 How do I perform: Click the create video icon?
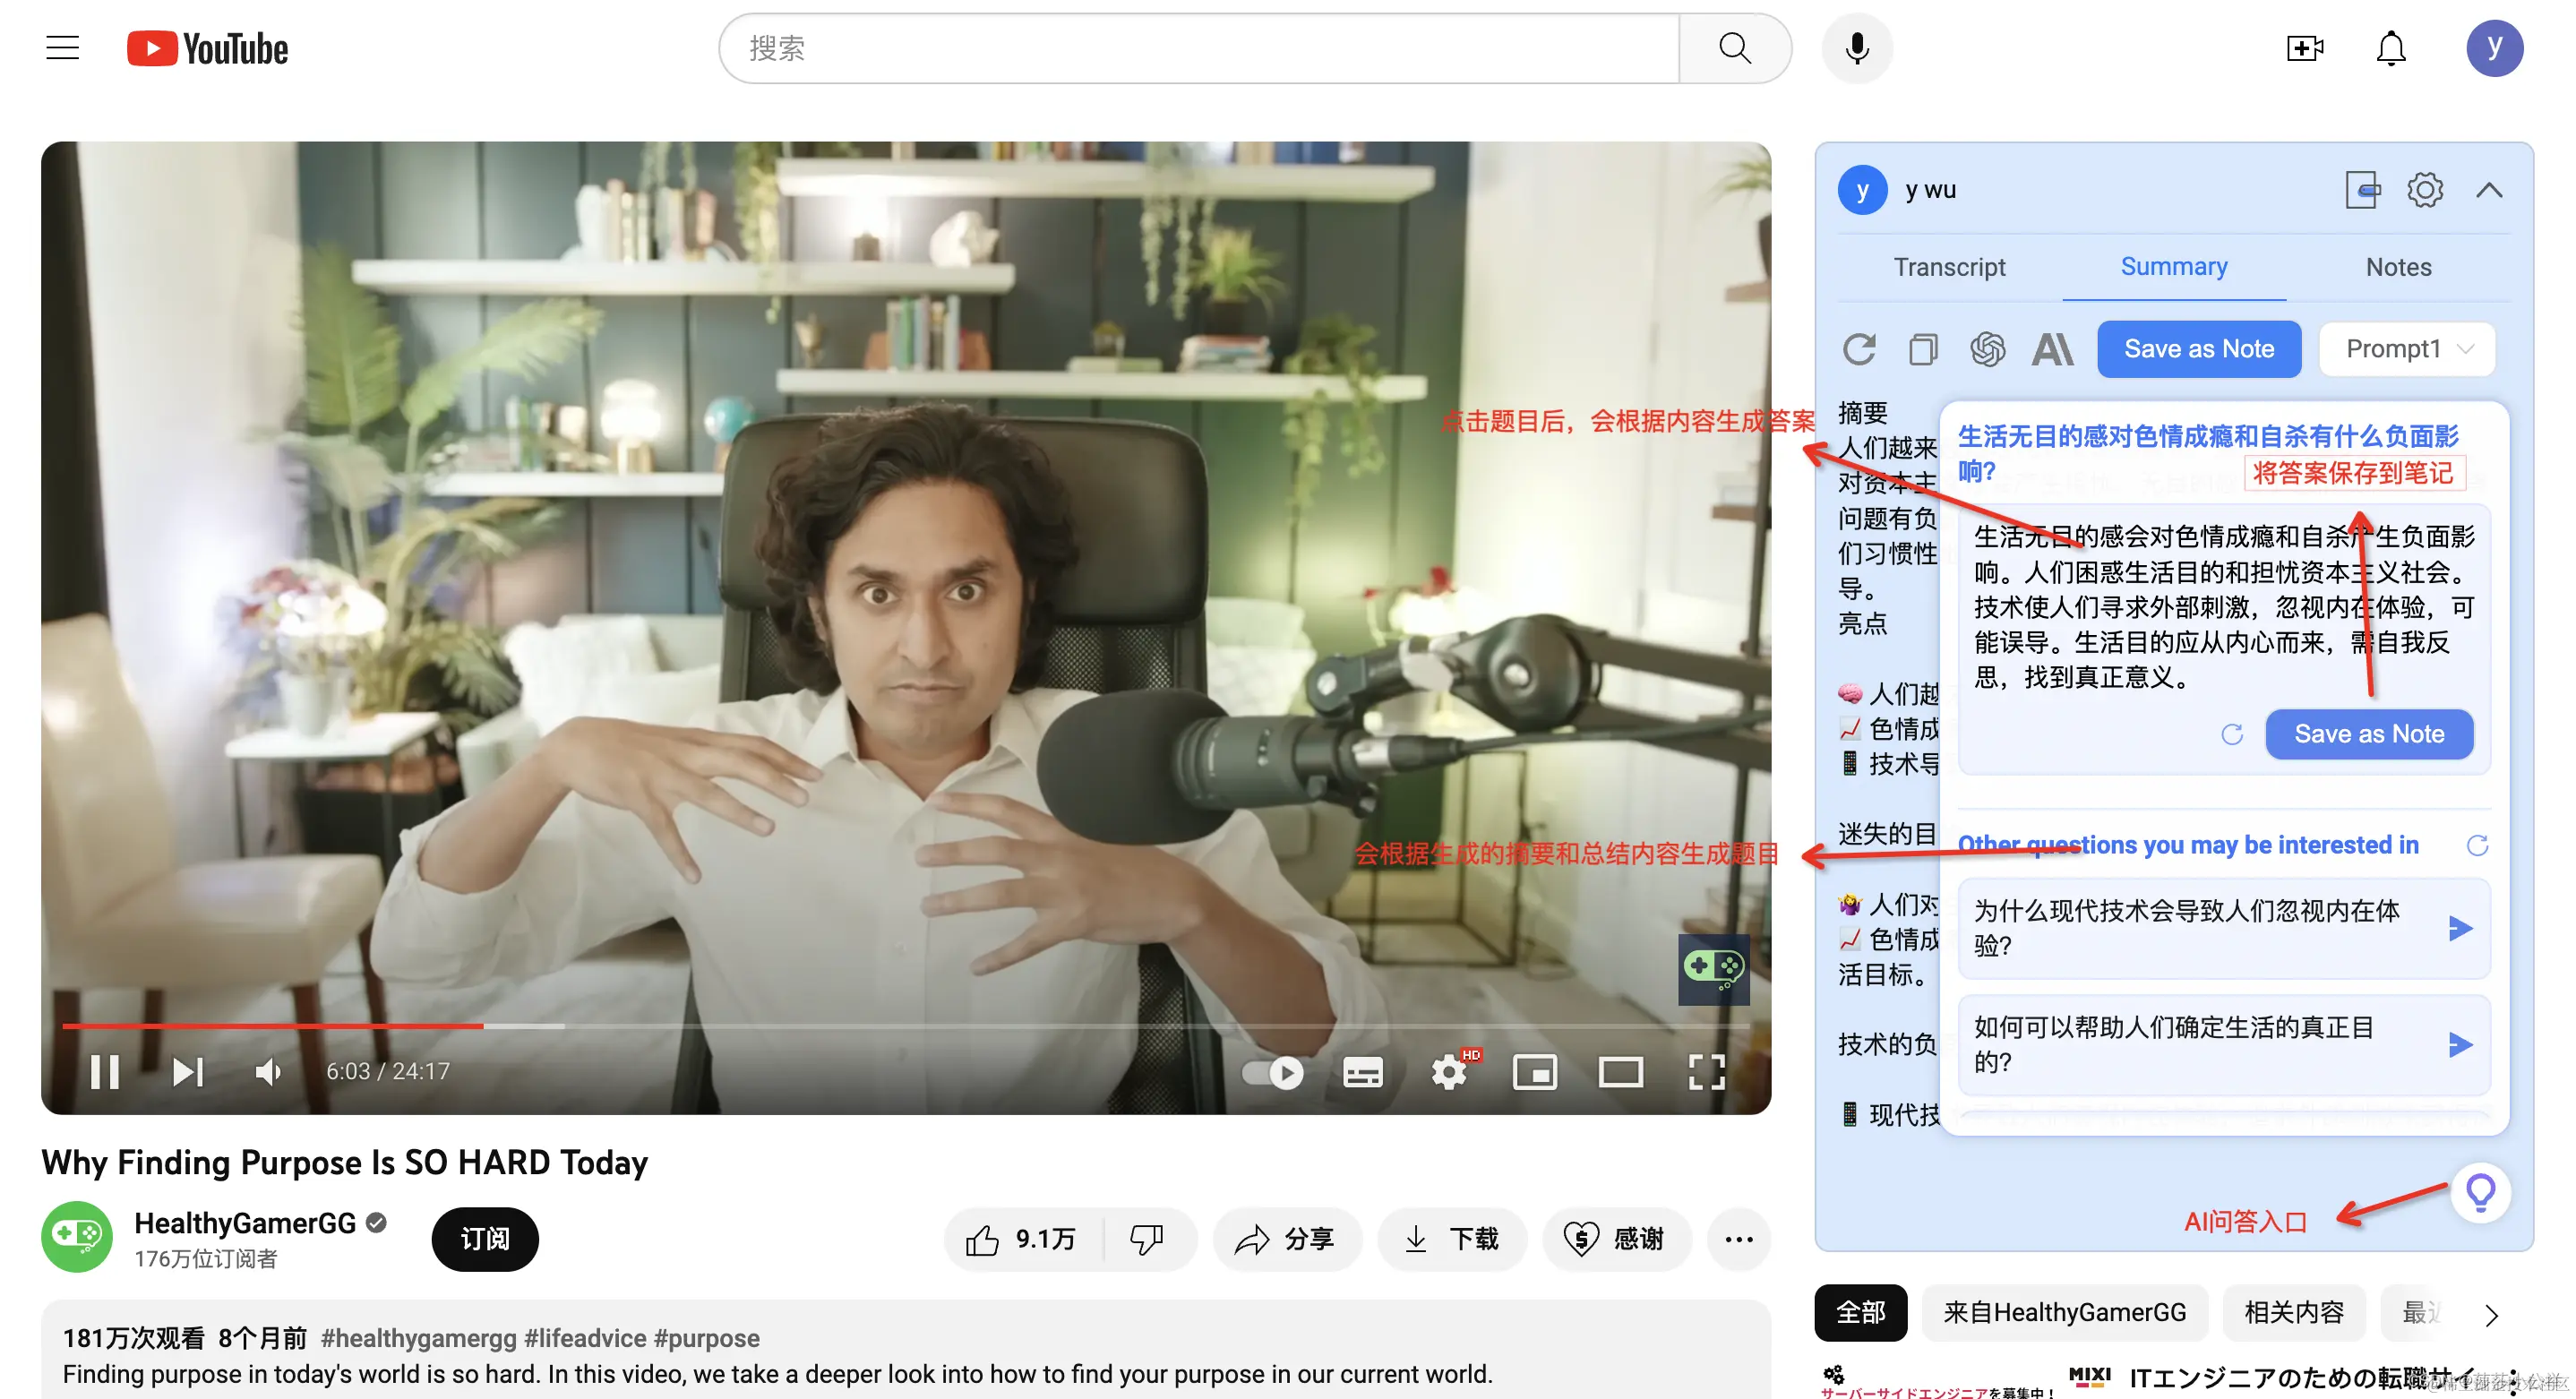pyautogui.click(x=2304, y=48)
